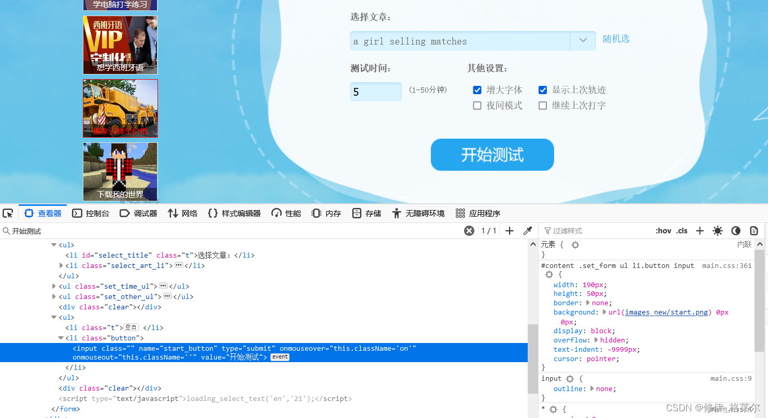Switch to the 调试器 debugger tab

(x=138, y=213)
